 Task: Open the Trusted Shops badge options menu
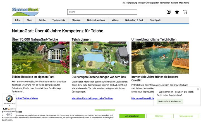[x=14, y=95]
